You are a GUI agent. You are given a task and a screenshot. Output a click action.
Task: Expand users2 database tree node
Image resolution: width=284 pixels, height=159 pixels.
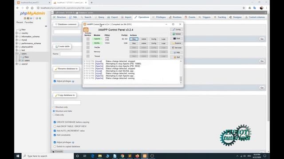coord(17,64)
